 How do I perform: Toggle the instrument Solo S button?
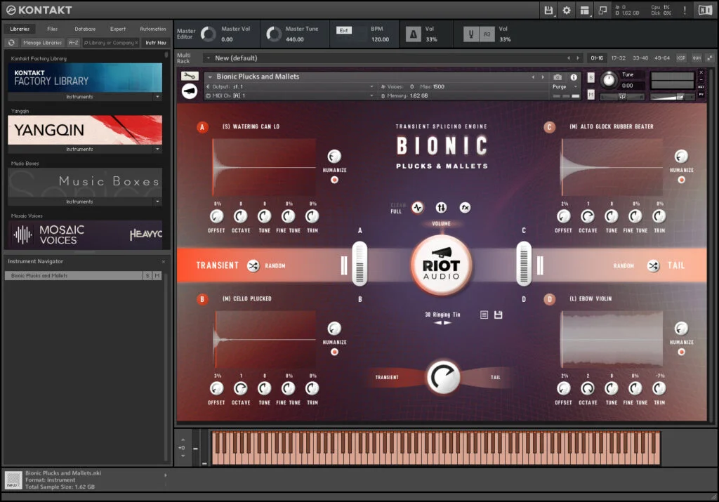click(x=591, y=77)
